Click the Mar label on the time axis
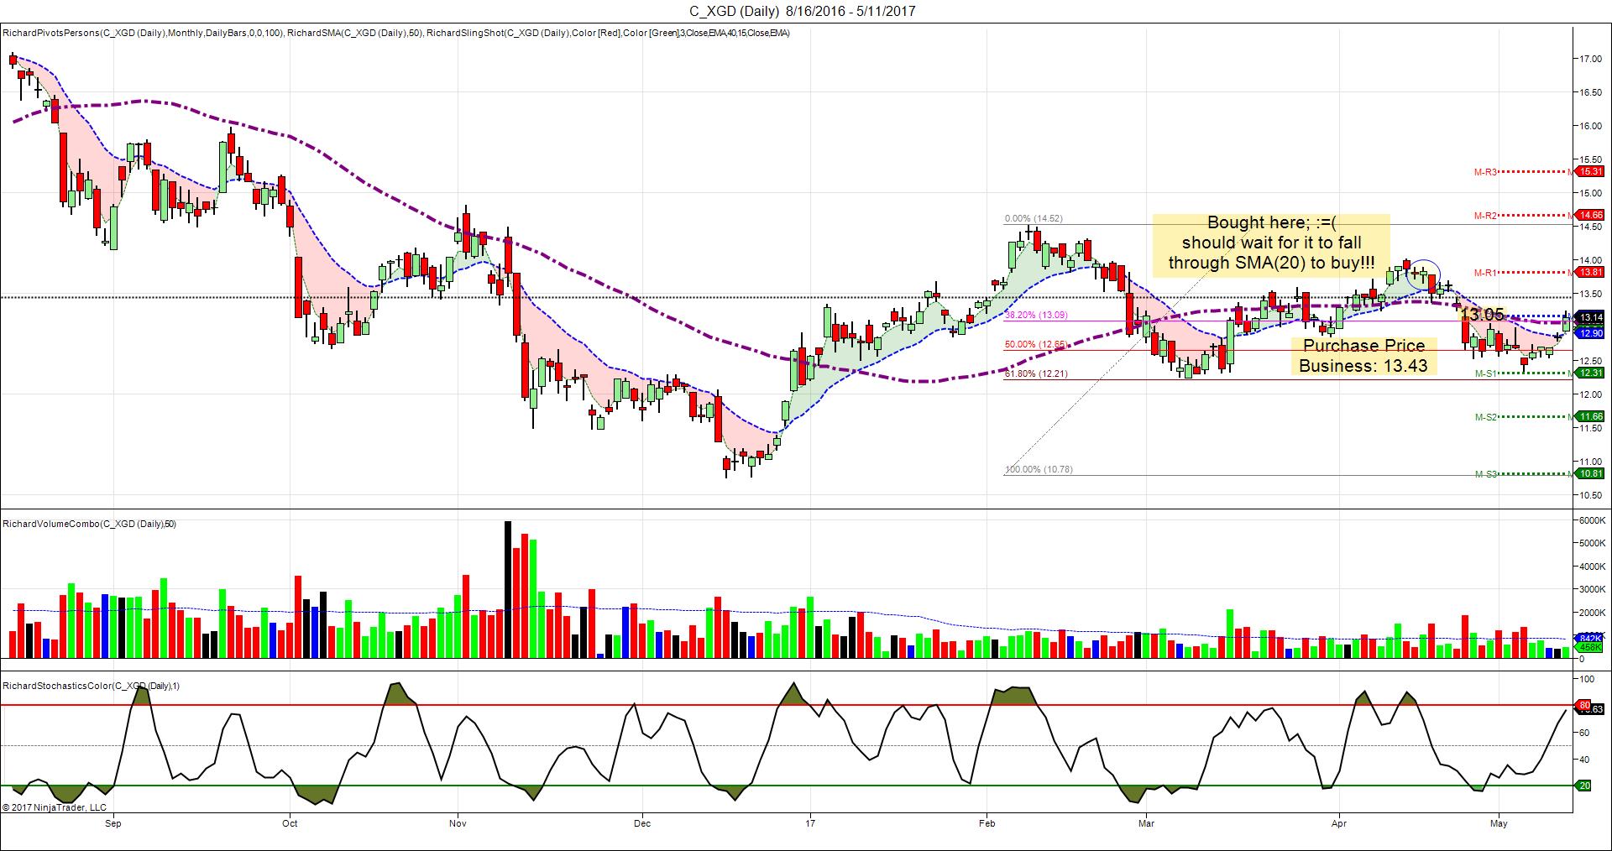 [x=1146, y=823]
